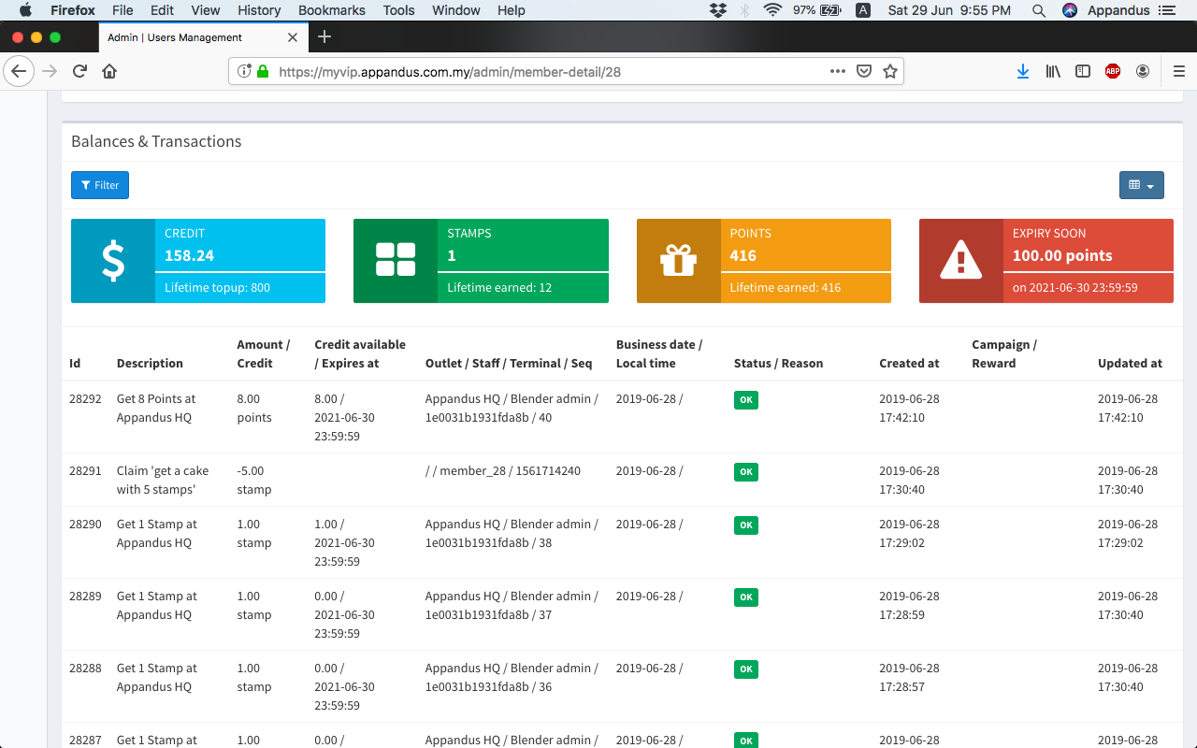Open the File menu
This screenshot has height=748, width=1197.
123,10
